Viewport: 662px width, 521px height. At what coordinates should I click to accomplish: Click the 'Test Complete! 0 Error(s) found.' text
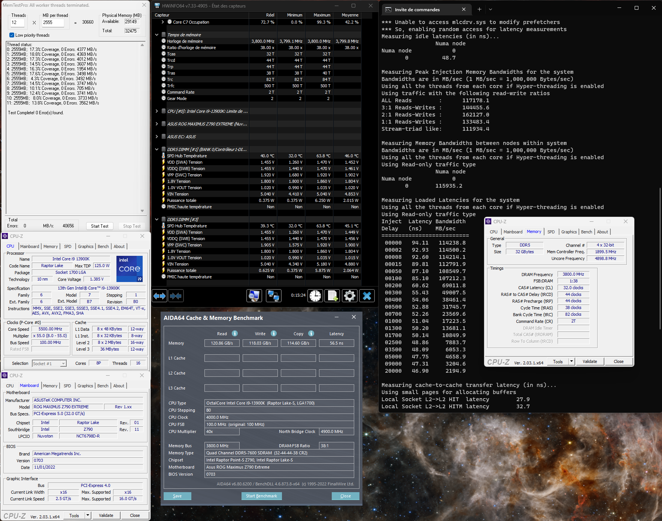tap(36, 113)
